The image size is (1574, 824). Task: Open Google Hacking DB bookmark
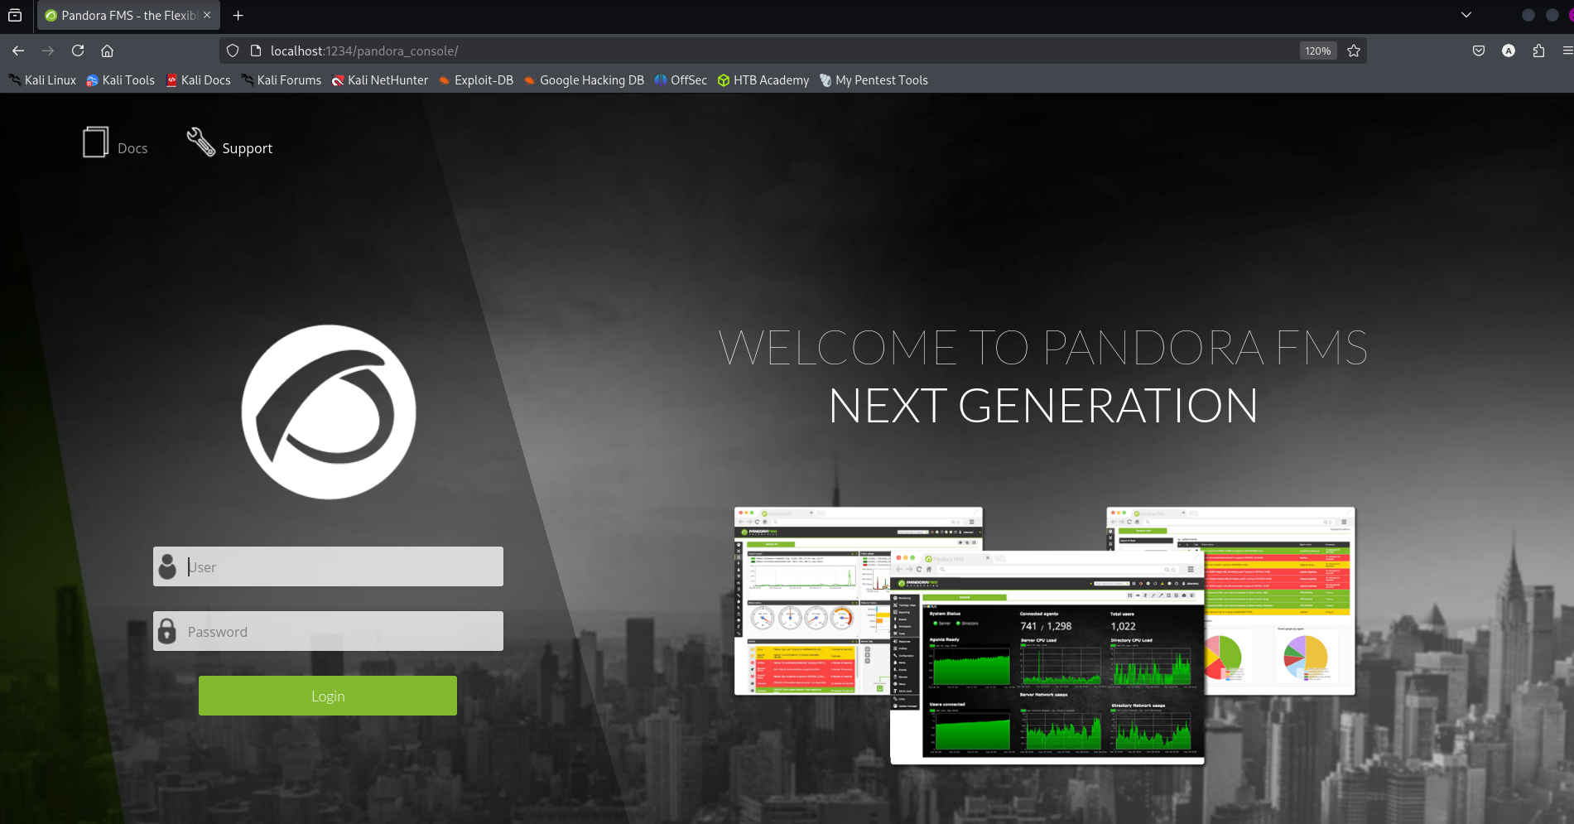coord(584,80)
